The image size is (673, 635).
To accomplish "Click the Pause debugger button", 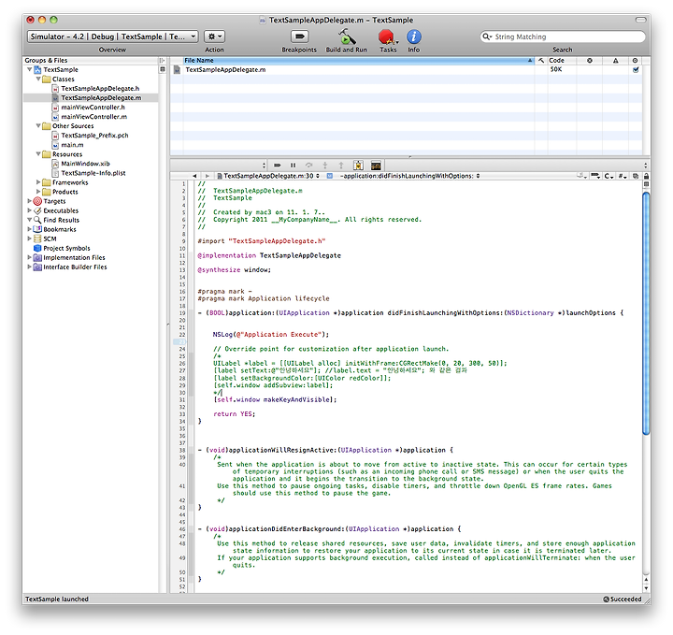I will tap(294, 166).
